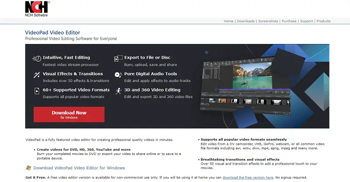Click the 'Visual Effects & Transitions' heading

(73, 74)
